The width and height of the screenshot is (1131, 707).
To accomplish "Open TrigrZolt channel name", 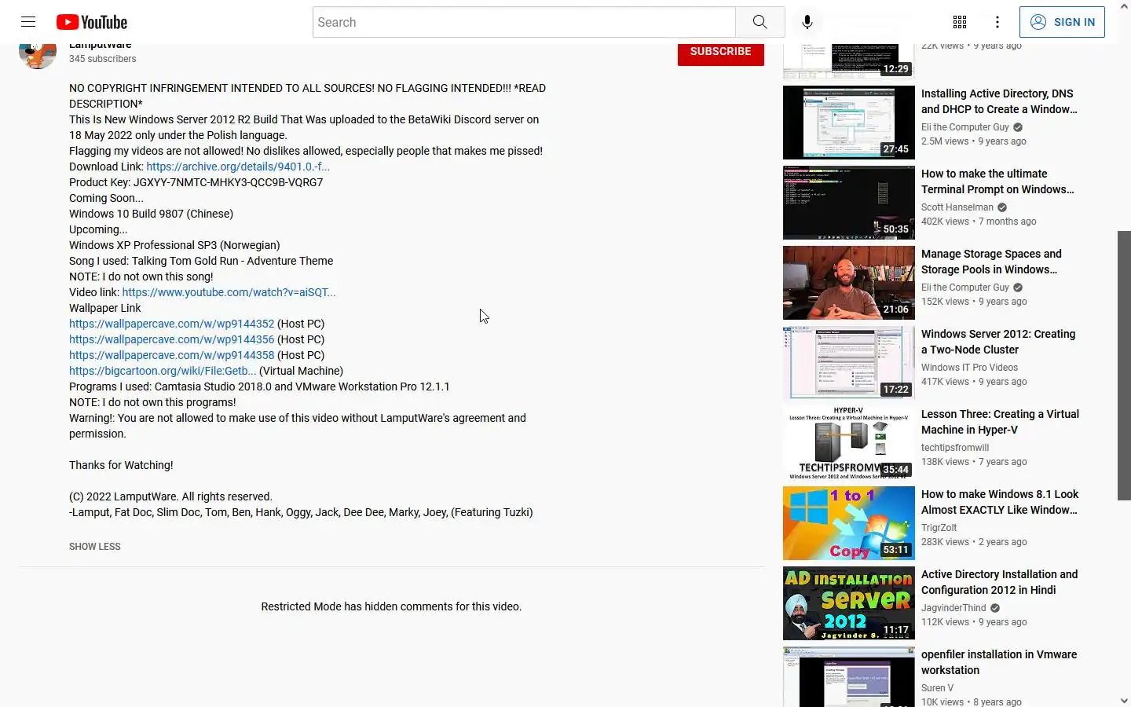I will click(x=939, y=528).
